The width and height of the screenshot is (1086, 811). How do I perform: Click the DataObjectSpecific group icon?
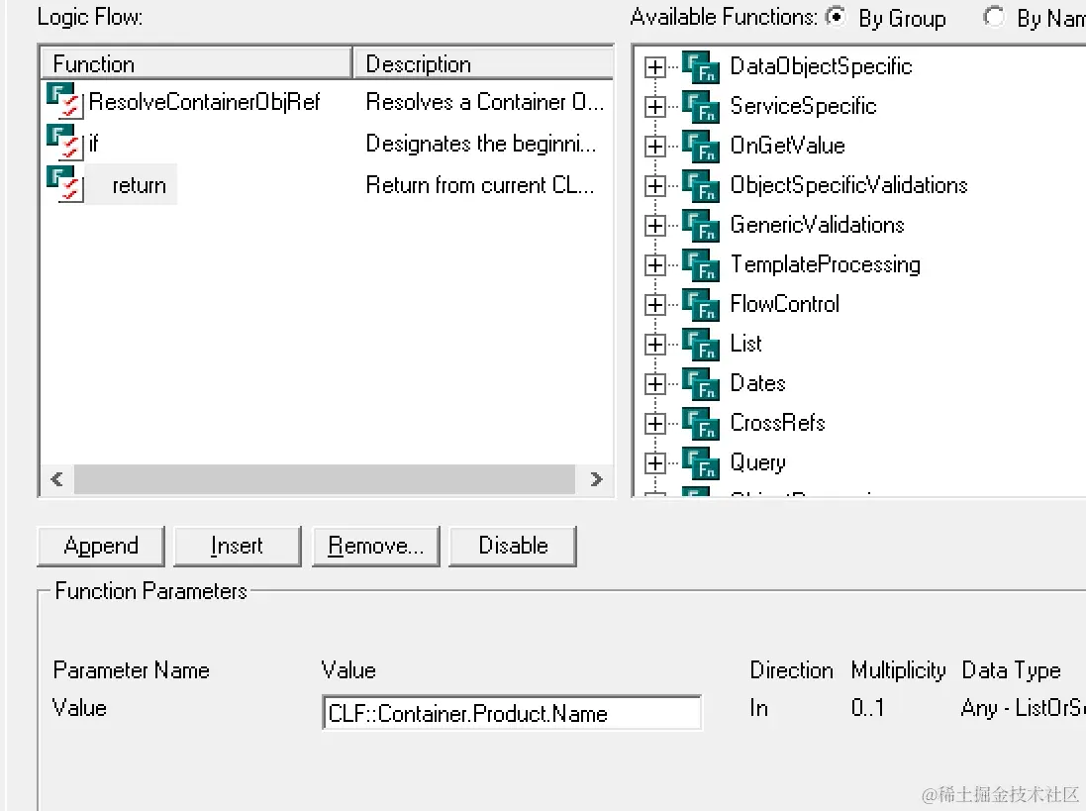click(701, 67)
